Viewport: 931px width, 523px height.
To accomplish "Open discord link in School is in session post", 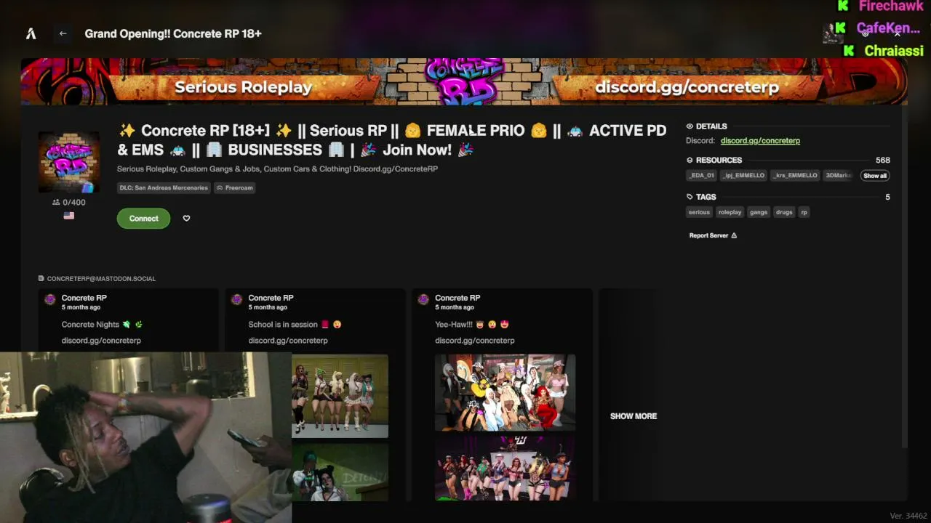I will [288, 341].
